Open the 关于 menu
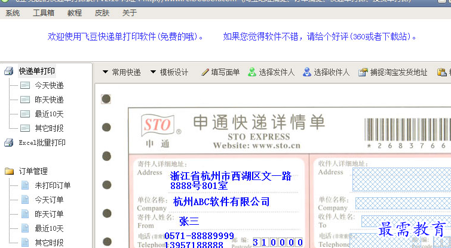Viewport: 451px width, 248px height. 130,13
